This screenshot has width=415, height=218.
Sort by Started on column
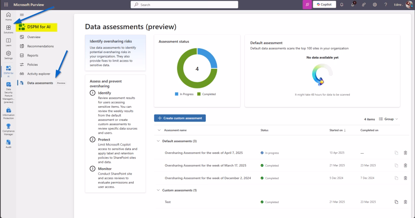pos(338,130)
